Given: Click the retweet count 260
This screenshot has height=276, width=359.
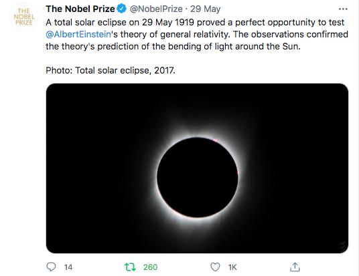Looking at the screenshot, I should click(151, 267).
